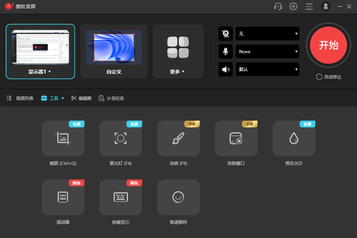The width and height of the screenshot is (357, 238).
Task: Select the 涂鸦 doodle brush tool
Action: tap(178, 138)
